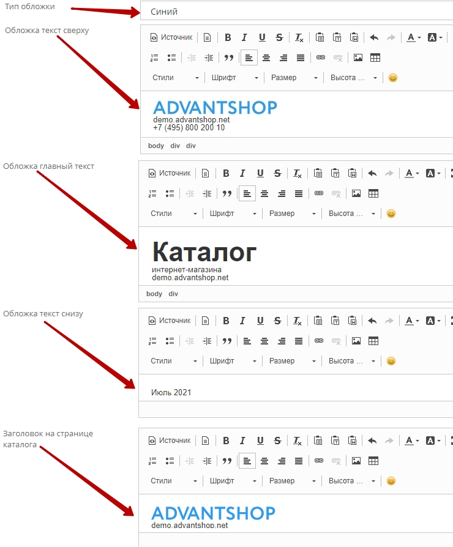This screenshot has height=547, width=453.
Task: Toggle bold in top cover text editor
Action: coord(228,37)
